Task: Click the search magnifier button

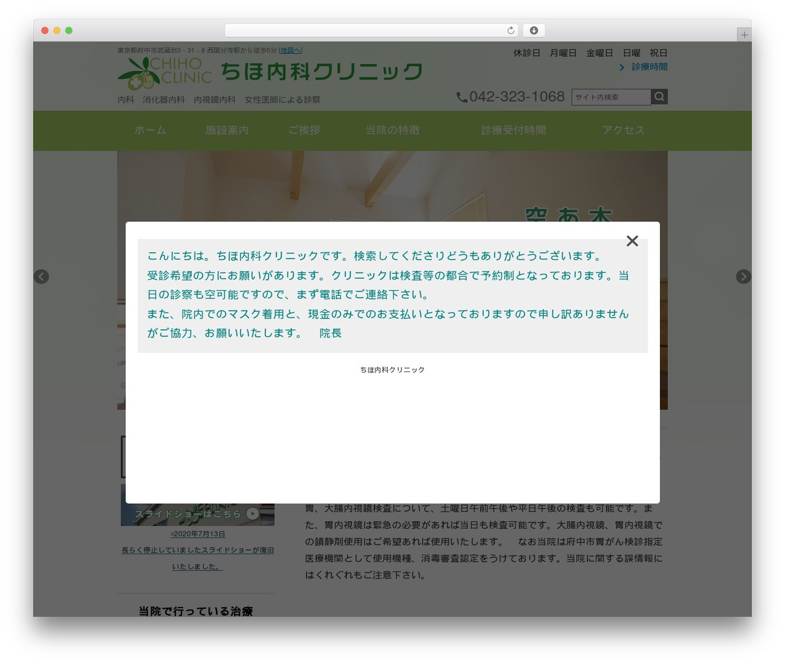Action: 659,97
